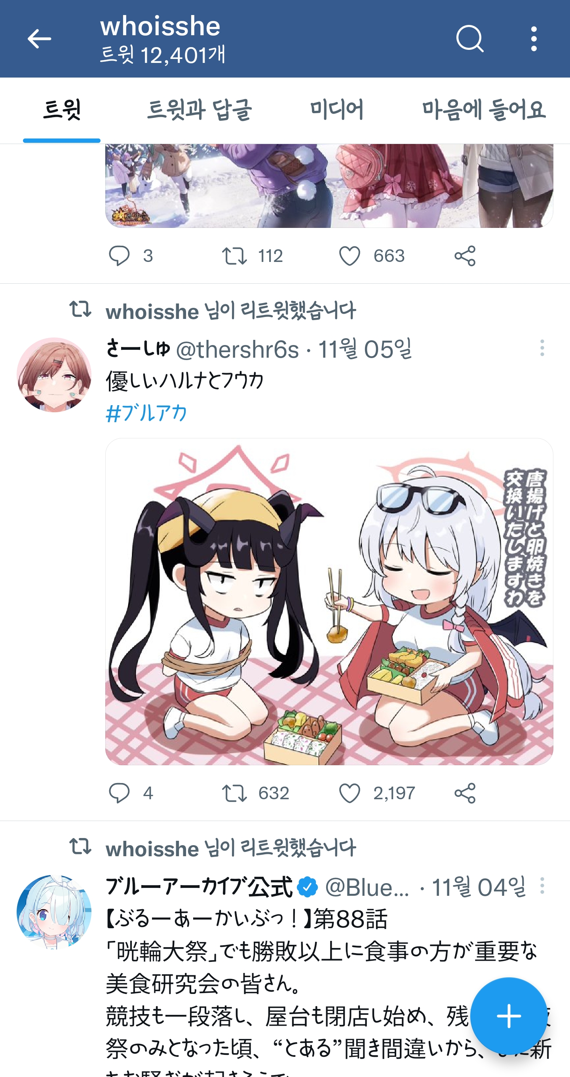Share the bento illustration tweet
This screenshot has height=1077, width=570.
tap(465, 793)
